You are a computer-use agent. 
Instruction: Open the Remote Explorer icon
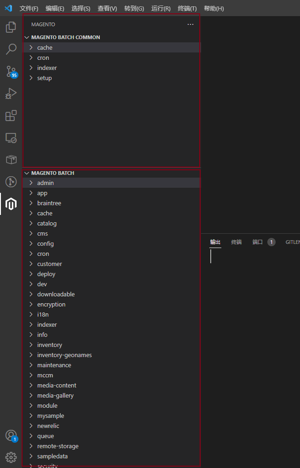pyautogui.click(x=11, y=138)
